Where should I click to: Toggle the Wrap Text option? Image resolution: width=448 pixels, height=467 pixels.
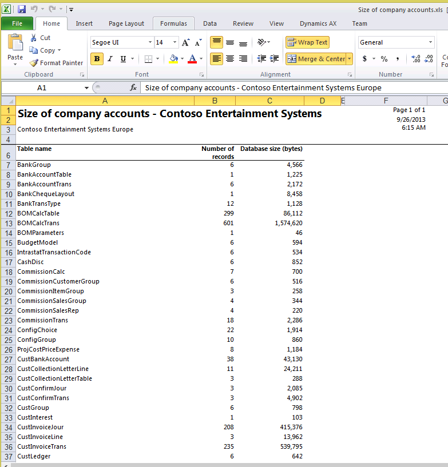point(307,42)
